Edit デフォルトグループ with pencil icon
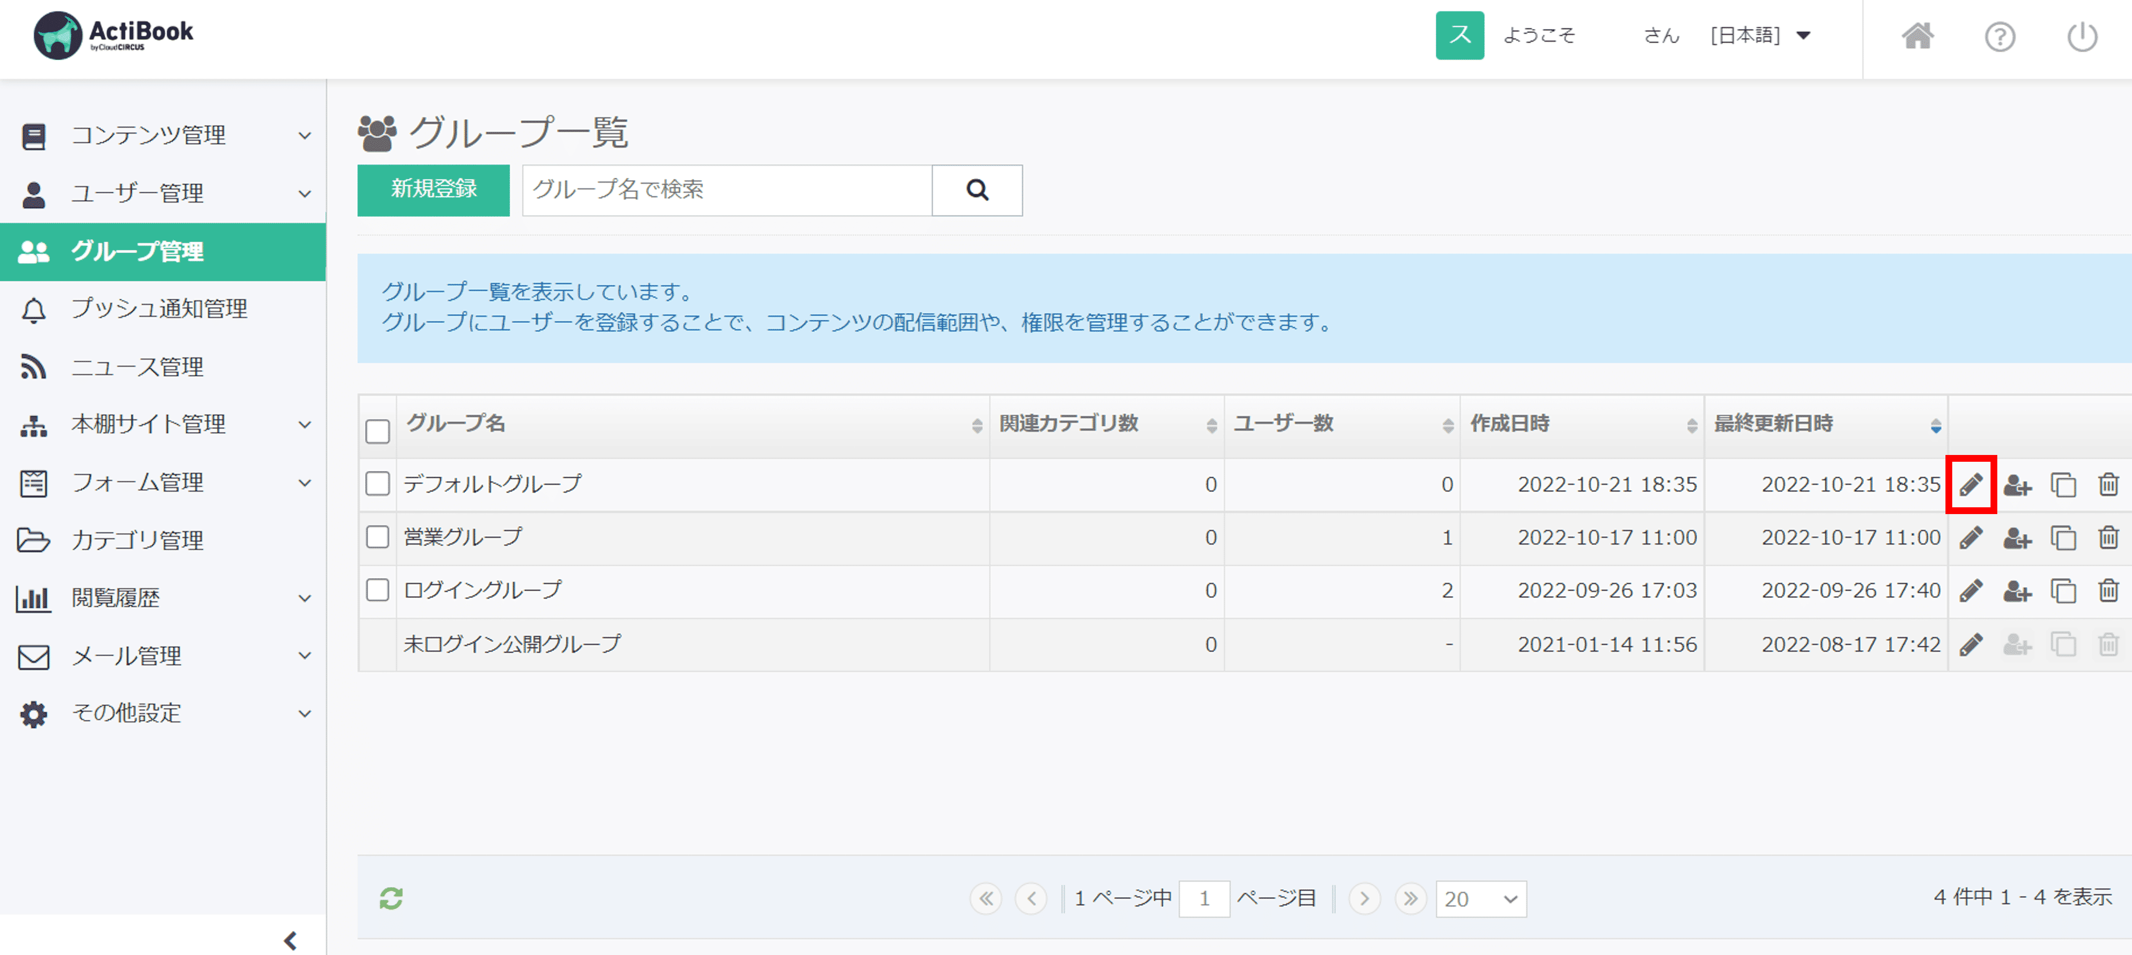Screen dimensions: 2132x955 click(x=1971, y=485)
